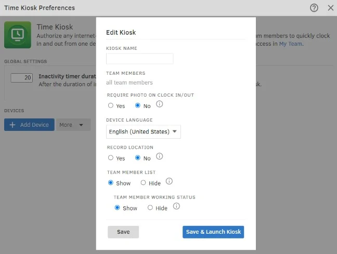Show info for Team Member List option
The image size is (337, 254).
[x=169, y=181]
